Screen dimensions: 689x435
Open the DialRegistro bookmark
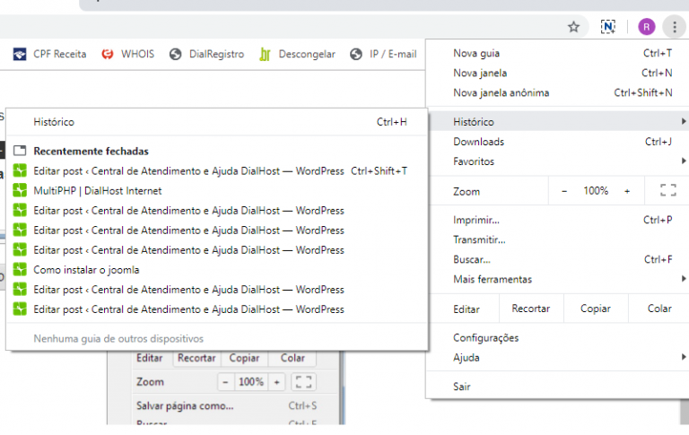(x=206, y=54)
